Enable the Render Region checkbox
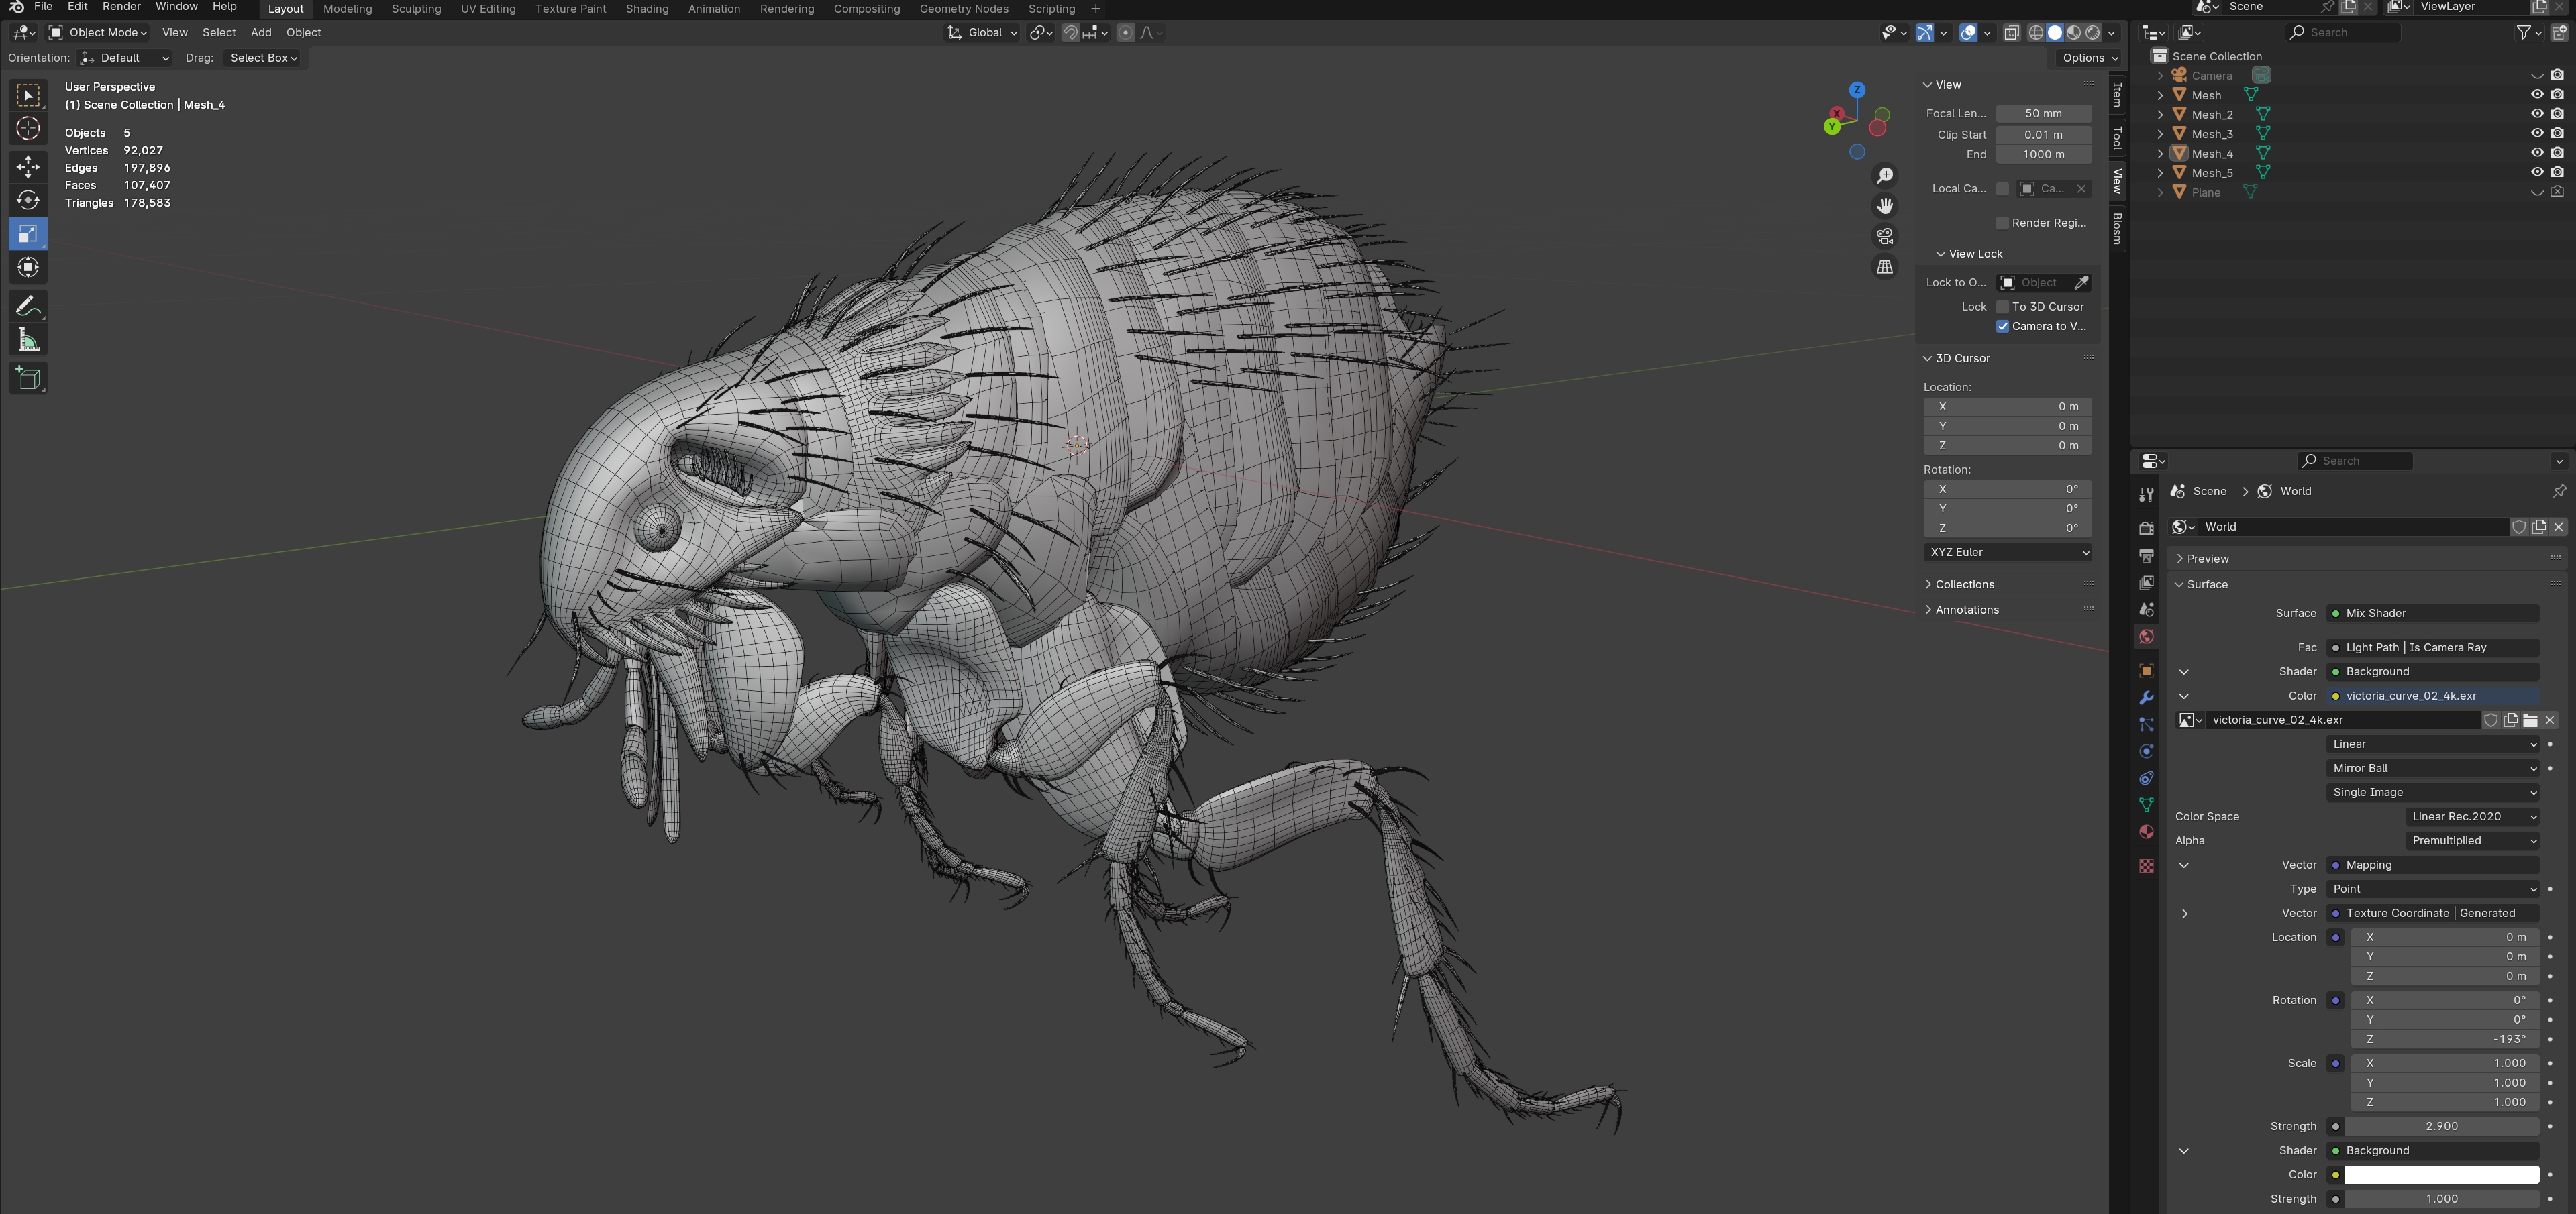The height and width of the screenshot is (1214, 2576). [2002, 223]
